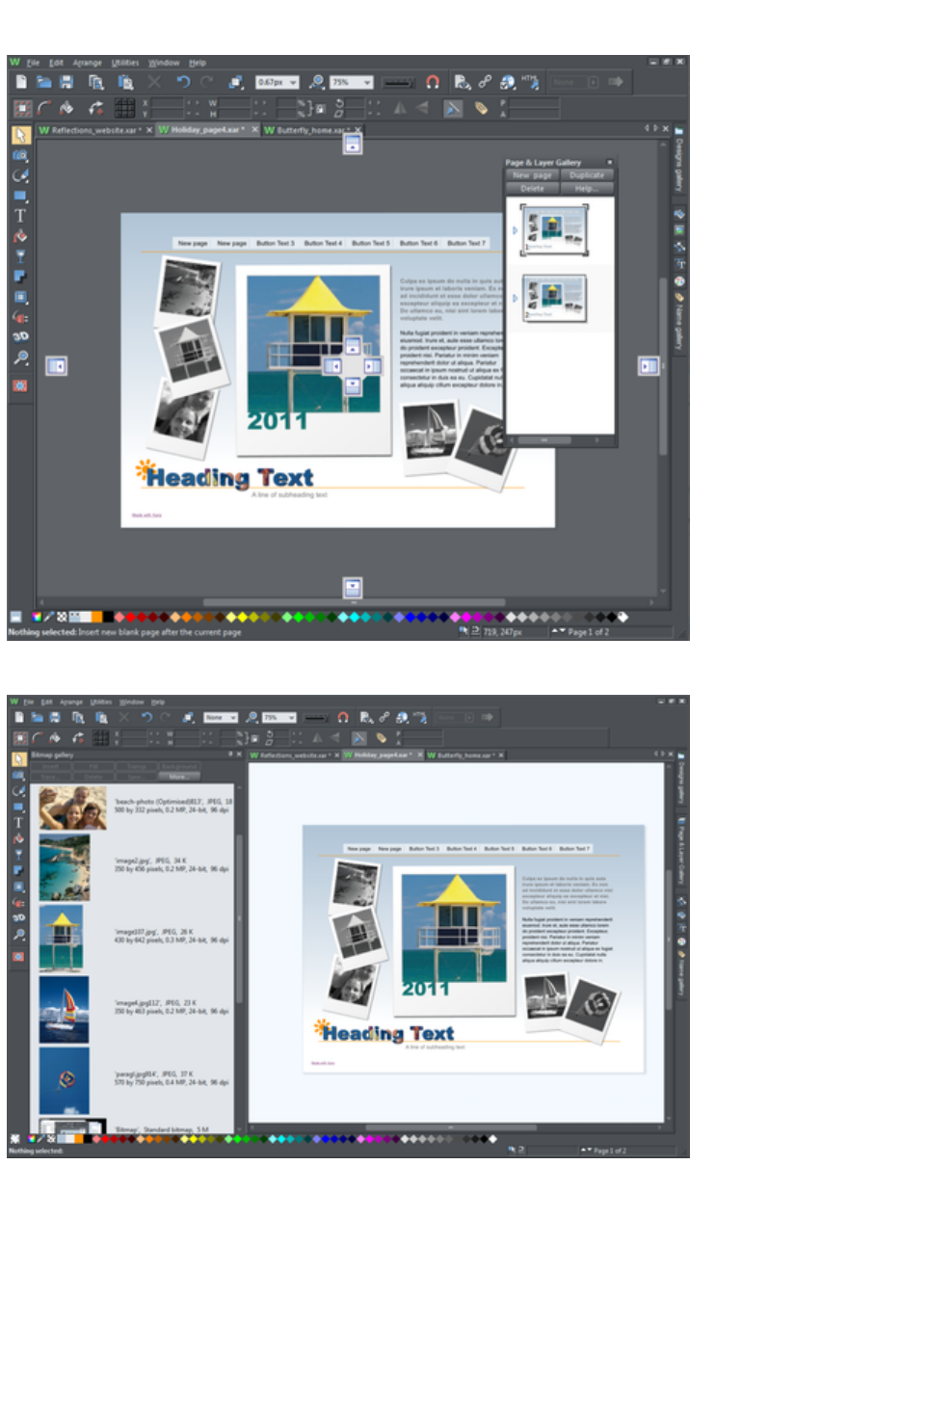Click the right-edge docking indicator in upper window
Image resolution: width=927 pixels, height=1404 pixels.
click(x=649, y=365)
